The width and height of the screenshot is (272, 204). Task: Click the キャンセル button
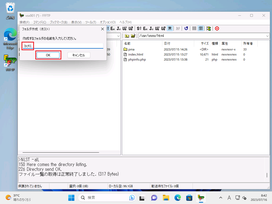click(x=79, y=55)
